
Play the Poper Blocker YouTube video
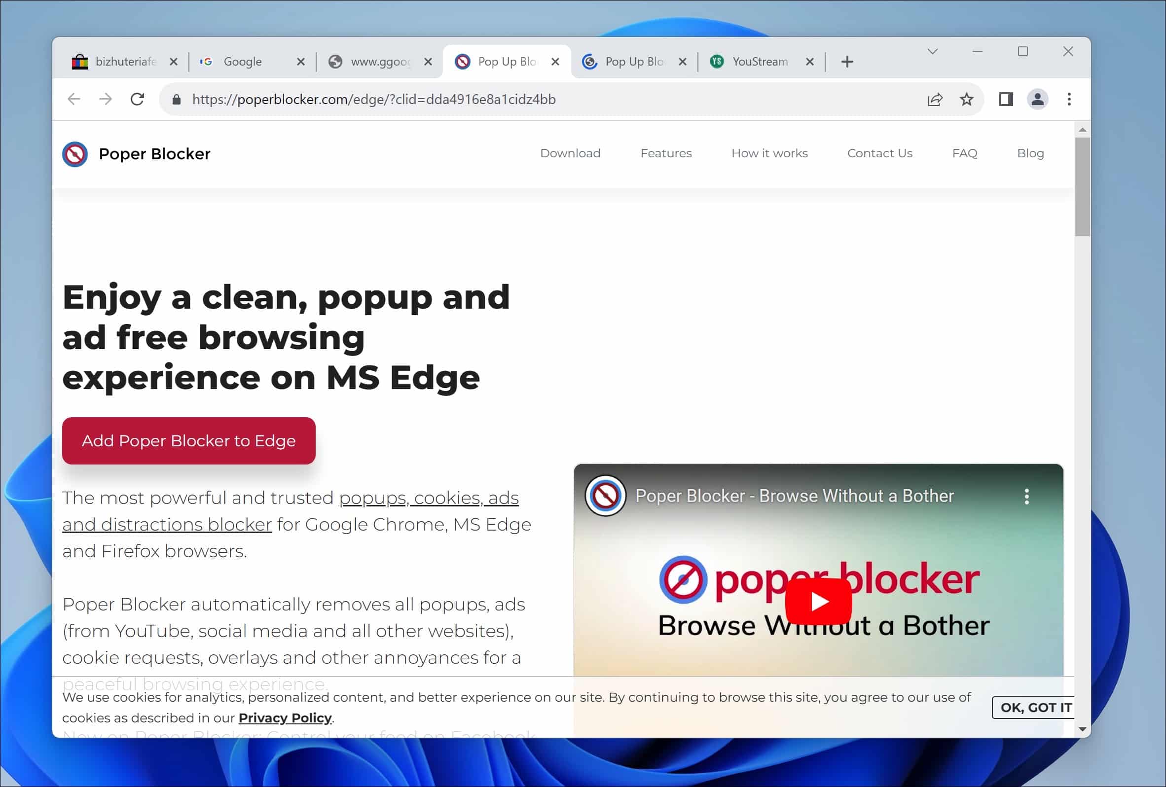tap(818, 601)
